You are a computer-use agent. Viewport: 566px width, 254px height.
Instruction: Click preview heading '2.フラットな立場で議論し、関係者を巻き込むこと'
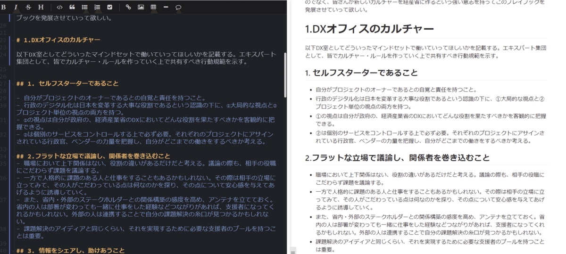398,158
